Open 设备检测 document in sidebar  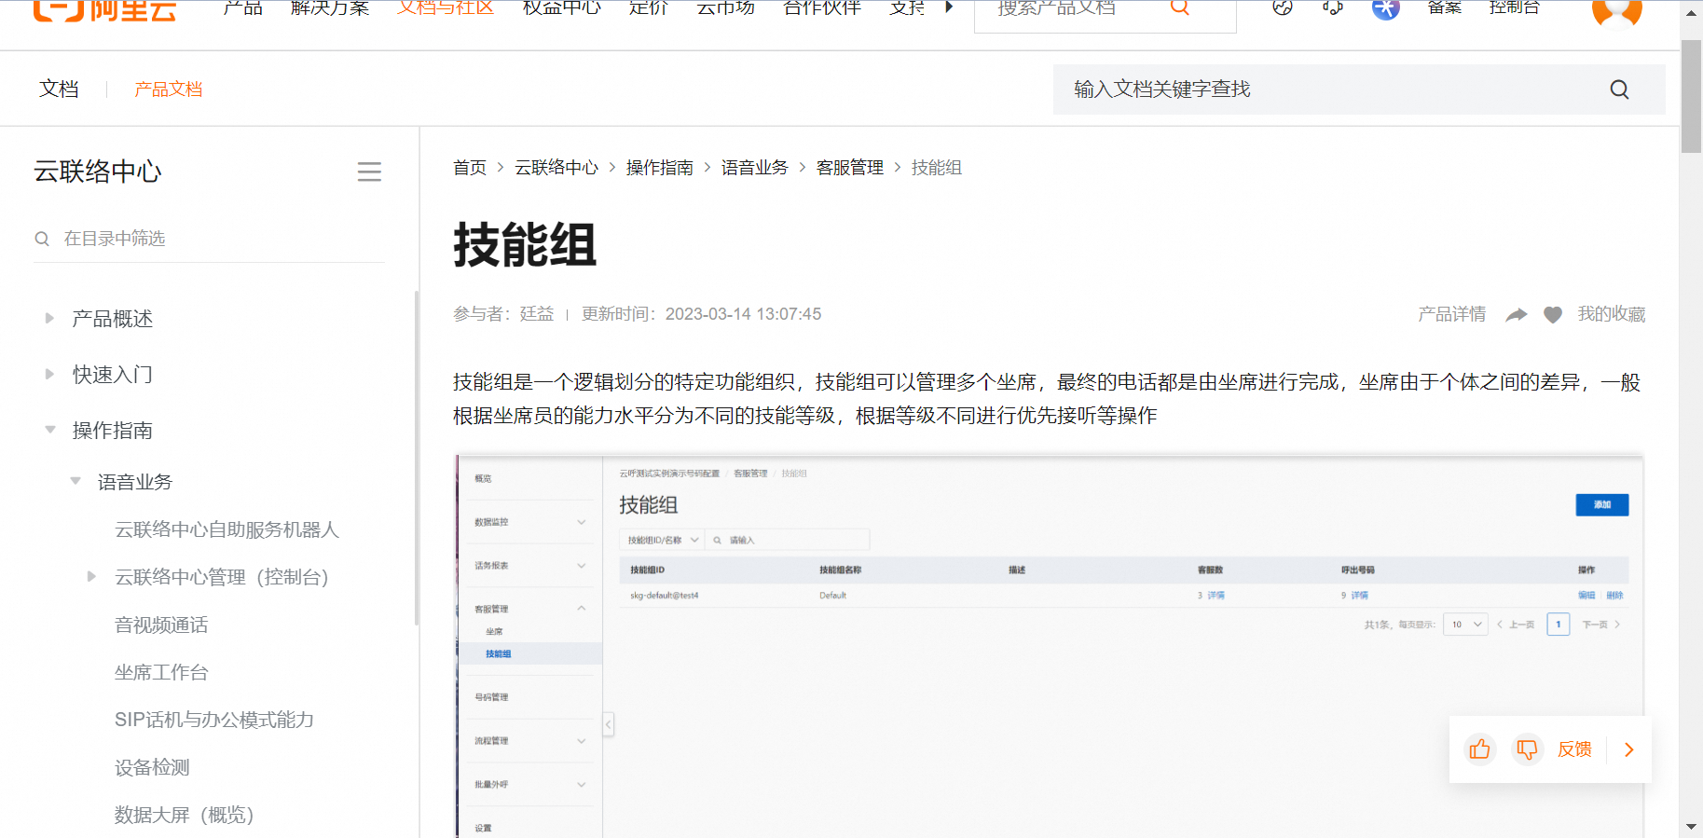pyautogui.click(x=152, y=767)
